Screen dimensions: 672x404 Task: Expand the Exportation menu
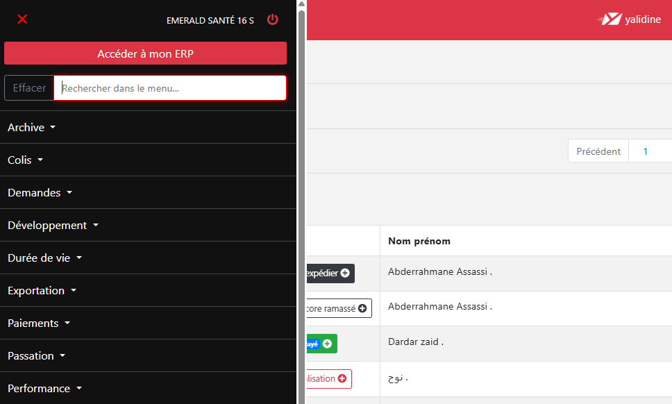click(148, 290)
